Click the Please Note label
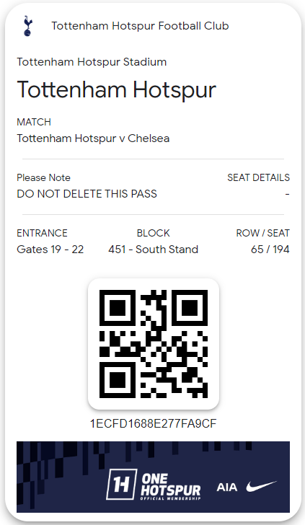305x525 pixels. (43, 177)
